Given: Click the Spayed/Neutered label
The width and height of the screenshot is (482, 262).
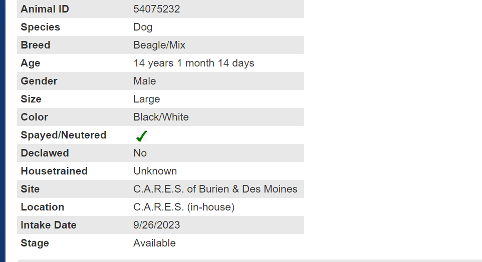Looking at the screenshot, I should tap(63, 135).
